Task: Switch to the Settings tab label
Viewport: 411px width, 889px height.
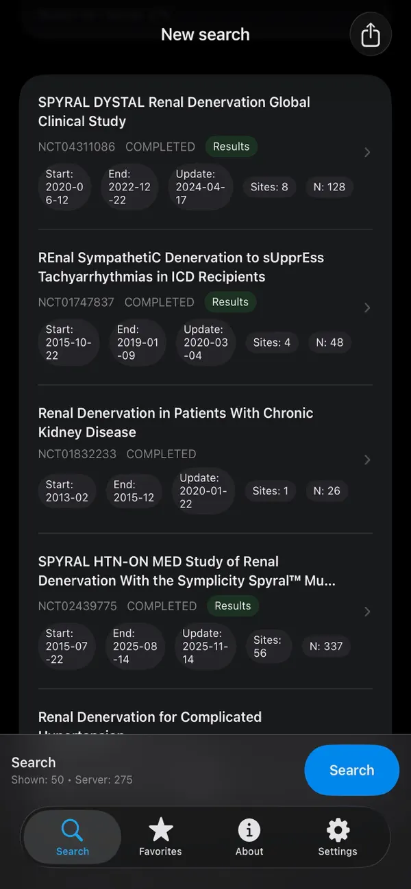Action: [x=338, y=851]
